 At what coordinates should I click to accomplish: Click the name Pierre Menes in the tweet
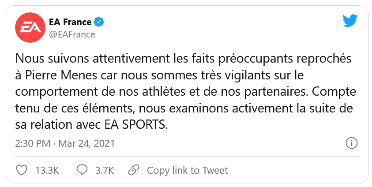56,75
